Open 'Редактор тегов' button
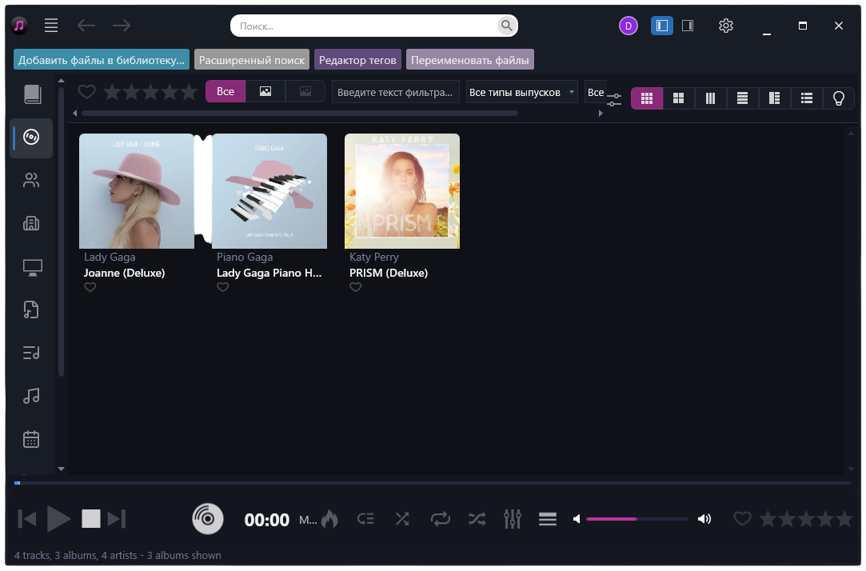 358,60
